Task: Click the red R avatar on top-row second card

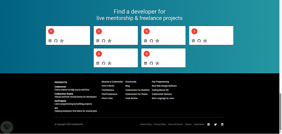Action: [x=99, y=31]
